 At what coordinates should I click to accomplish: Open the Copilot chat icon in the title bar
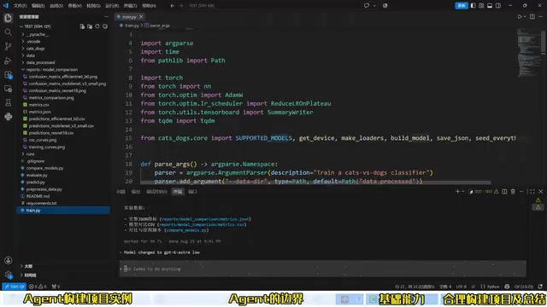tap(367, 6)
